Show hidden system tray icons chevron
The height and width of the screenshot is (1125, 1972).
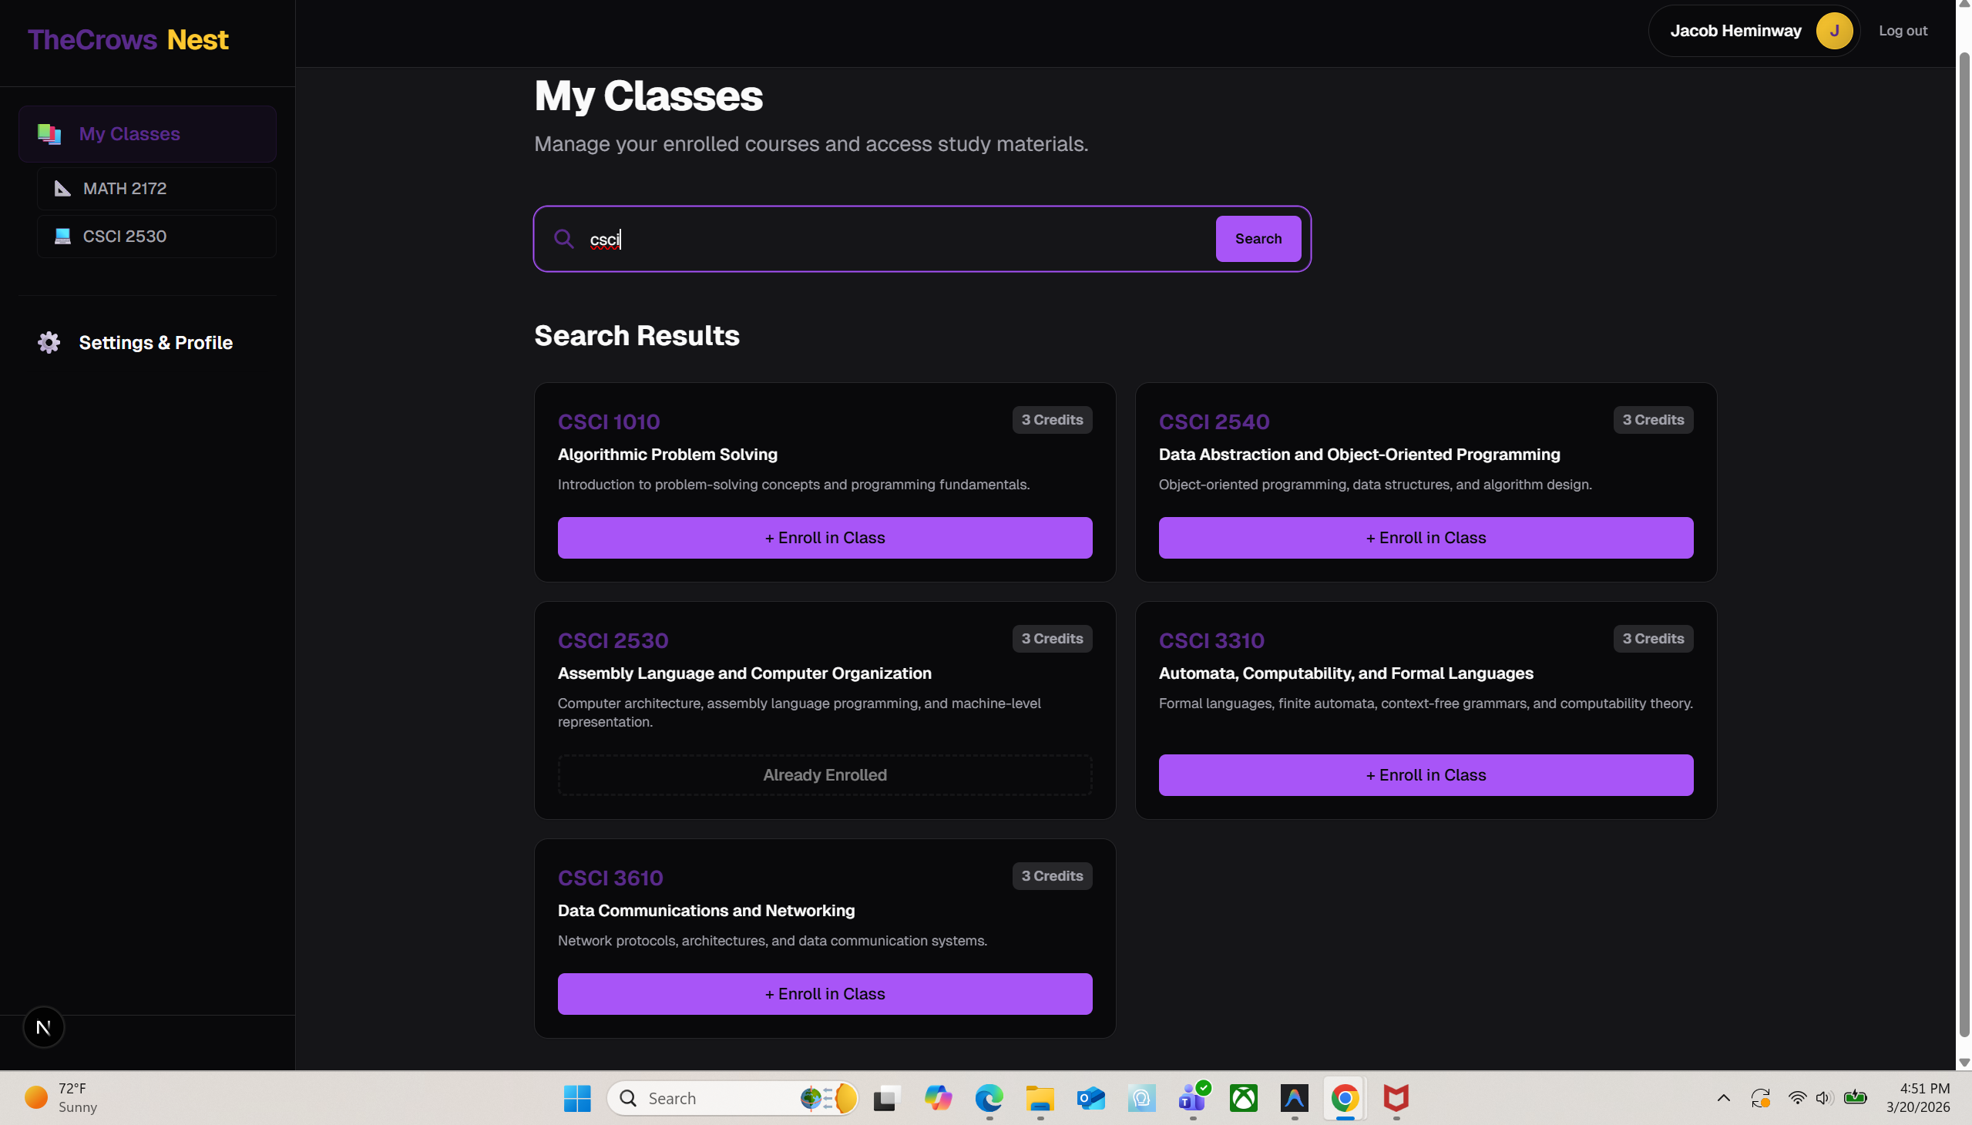tap(1723, 1097)
